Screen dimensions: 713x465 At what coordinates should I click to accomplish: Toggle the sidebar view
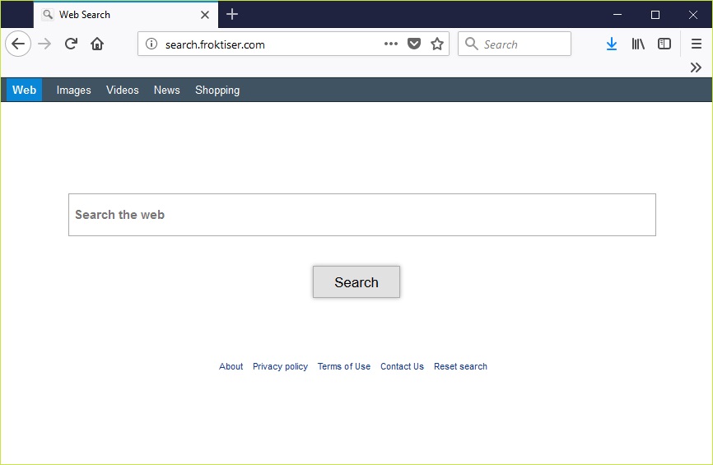pos(664,44)
